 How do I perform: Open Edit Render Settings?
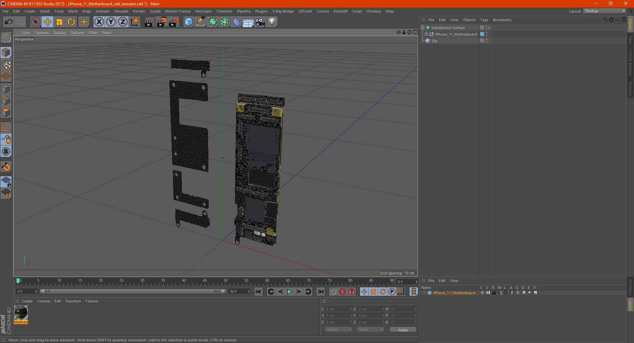[x=173, y=22]
